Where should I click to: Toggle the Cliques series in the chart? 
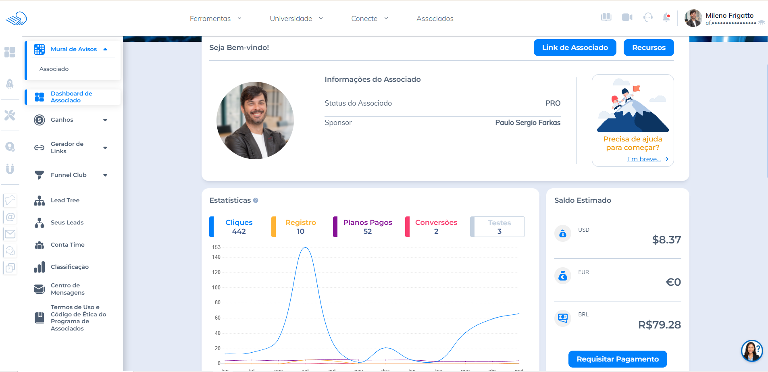239,227
